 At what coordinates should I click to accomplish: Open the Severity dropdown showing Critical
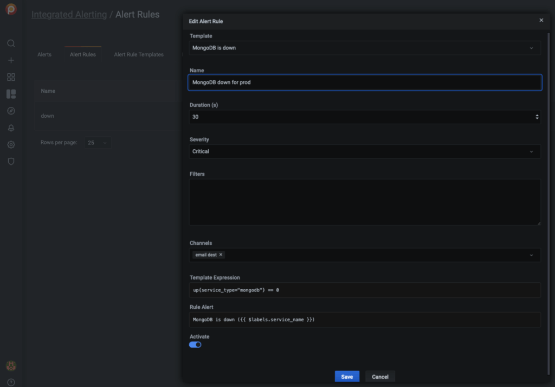tap(531, 151)
